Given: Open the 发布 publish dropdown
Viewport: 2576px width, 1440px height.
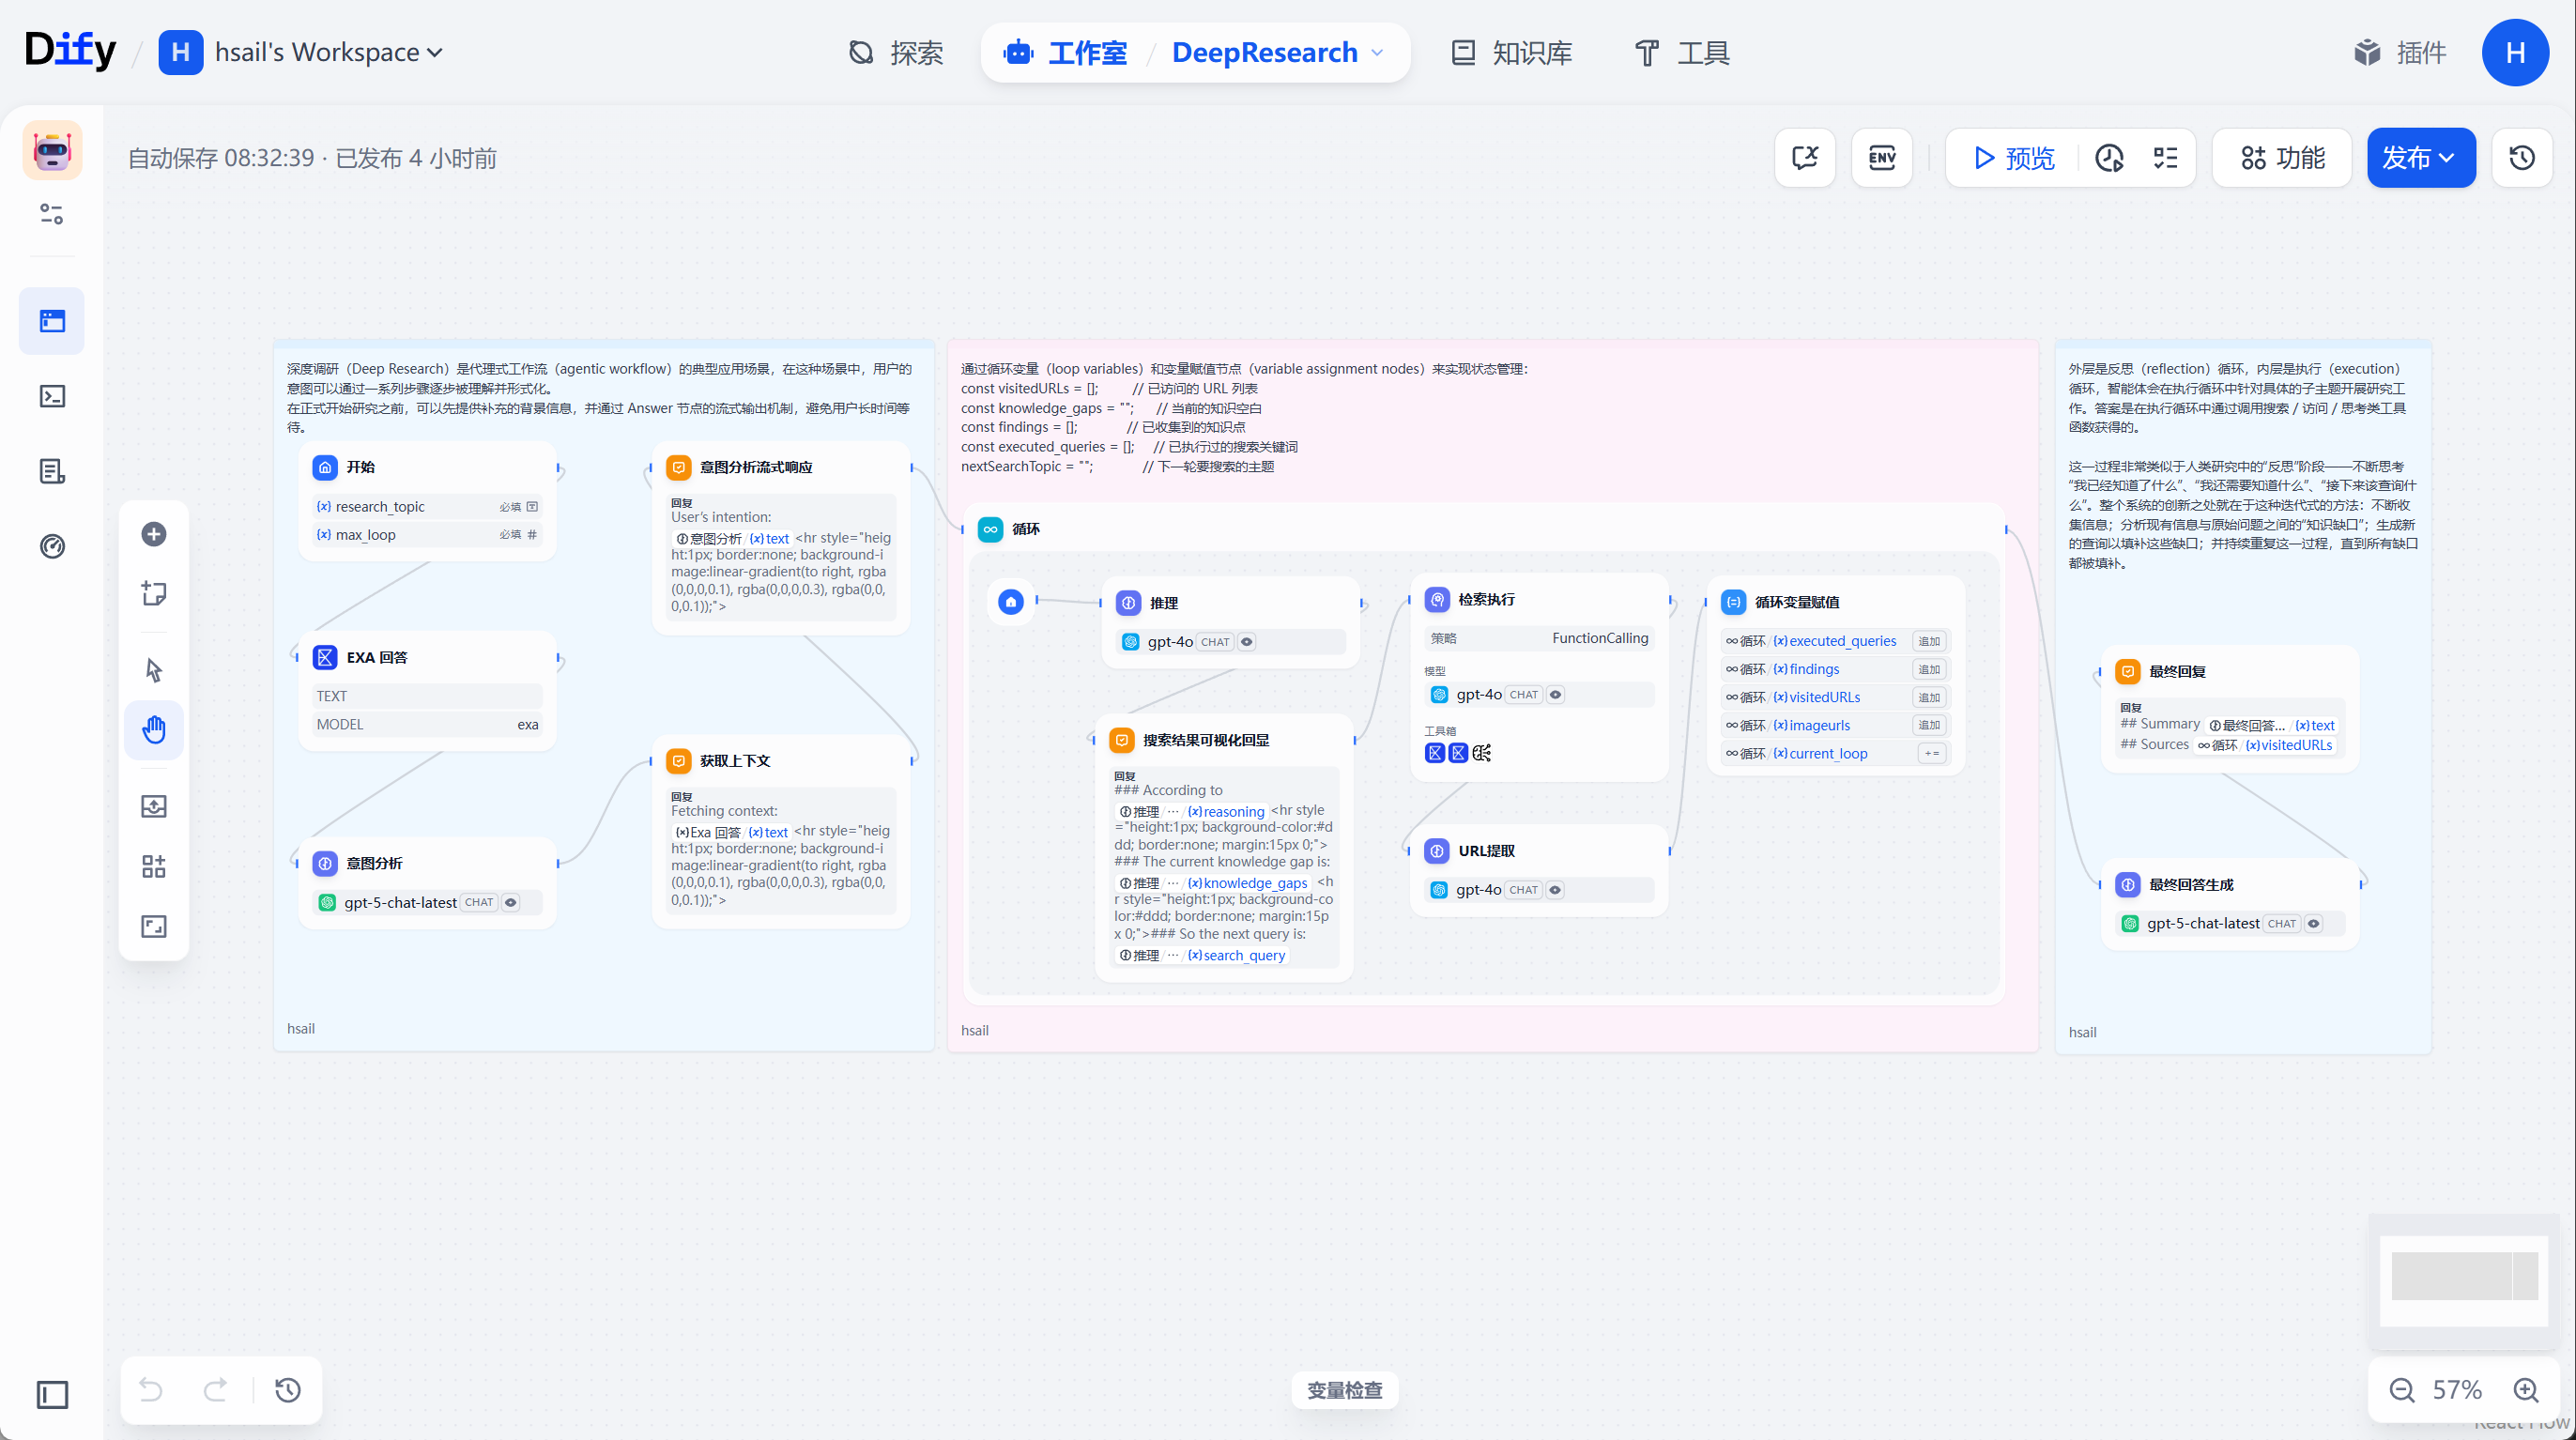Looking at the screenshot, I should pos(2420,158).
